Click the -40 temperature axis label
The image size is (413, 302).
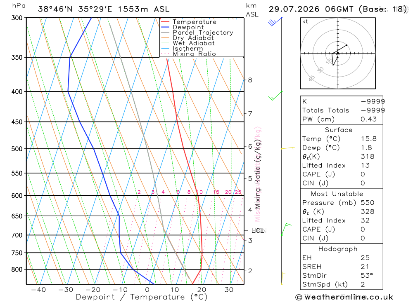[38, 290]
